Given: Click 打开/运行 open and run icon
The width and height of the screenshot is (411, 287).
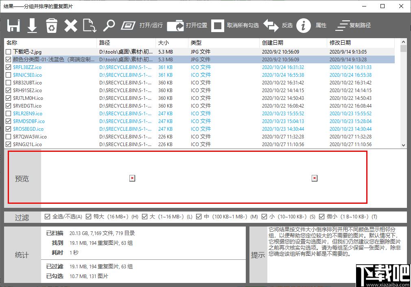Looking at the screenshot, I should pos(128,25).
